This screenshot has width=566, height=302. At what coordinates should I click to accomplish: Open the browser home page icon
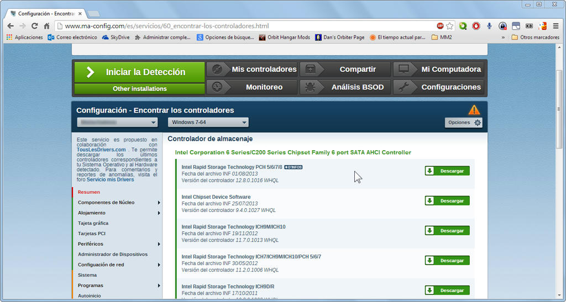(x=46, y=26)
